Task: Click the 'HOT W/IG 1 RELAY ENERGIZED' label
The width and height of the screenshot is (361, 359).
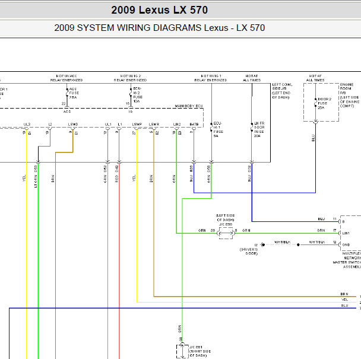Action: tap(211, 78)
